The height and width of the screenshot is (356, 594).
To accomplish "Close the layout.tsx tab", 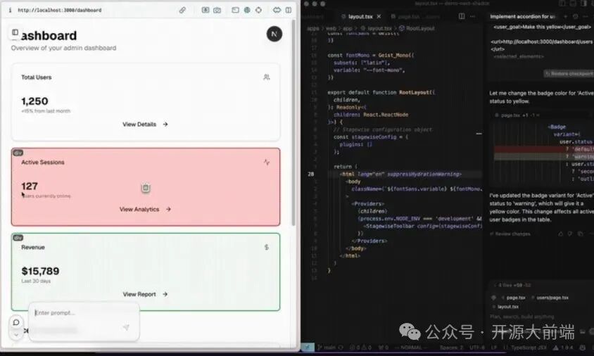I will 379,17.
